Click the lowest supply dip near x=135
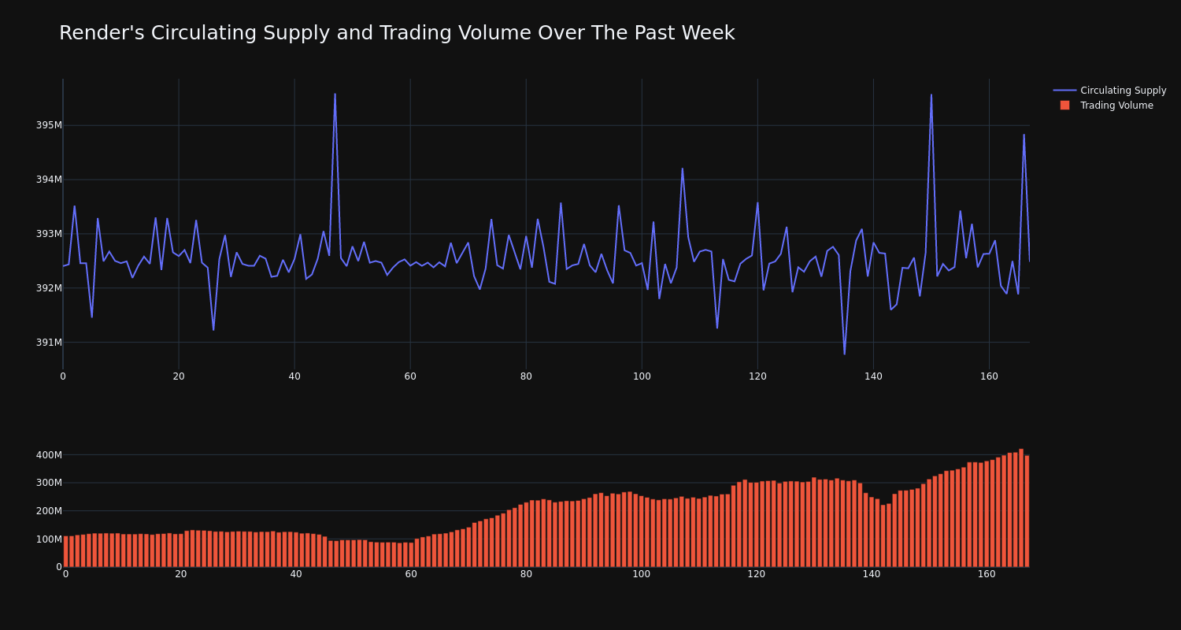This screenshot has height=630, width=1181. click(x=844, y=354)
